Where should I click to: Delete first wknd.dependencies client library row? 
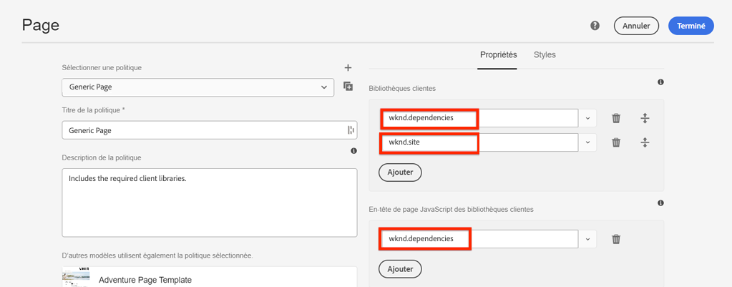(x=615, y=118)
